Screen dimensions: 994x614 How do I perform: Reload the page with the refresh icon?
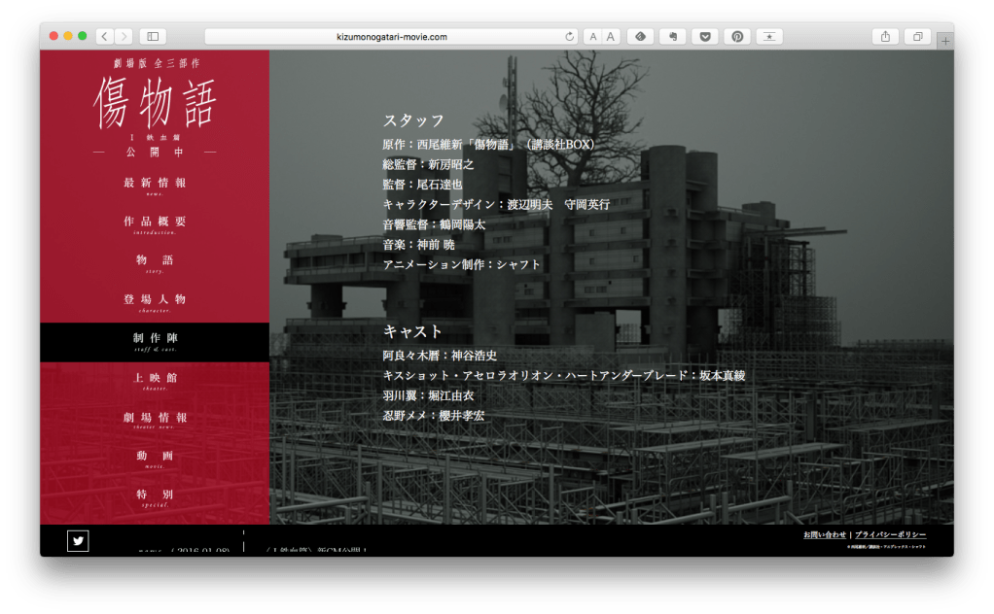point(570,37)
